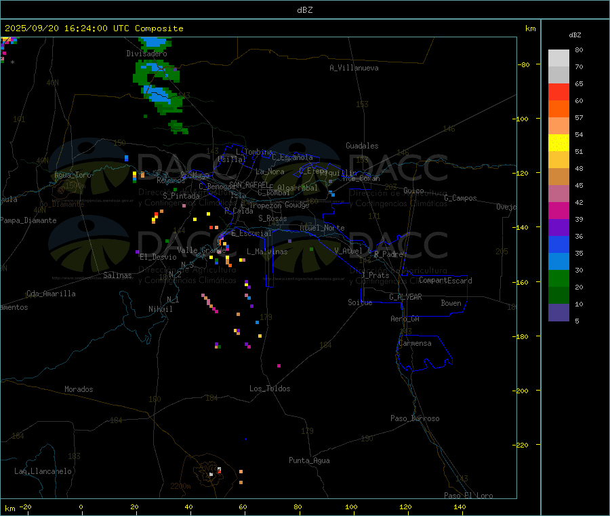Click the -80 km axis tick label
The height and width of the screenshot is (516, 610).
[x=524, y=64]
